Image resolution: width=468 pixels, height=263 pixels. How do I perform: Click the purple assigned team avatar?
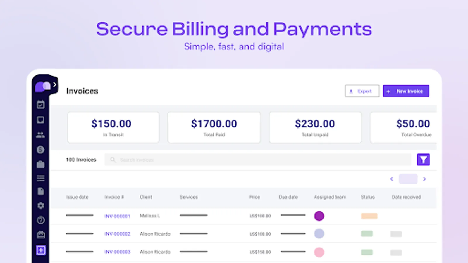[x=319, y=216]
